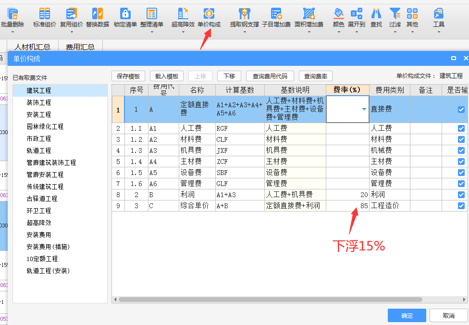Open the 费率 dropdown in row 1
This screenshot has width=469, height=325.
(364, 109)
